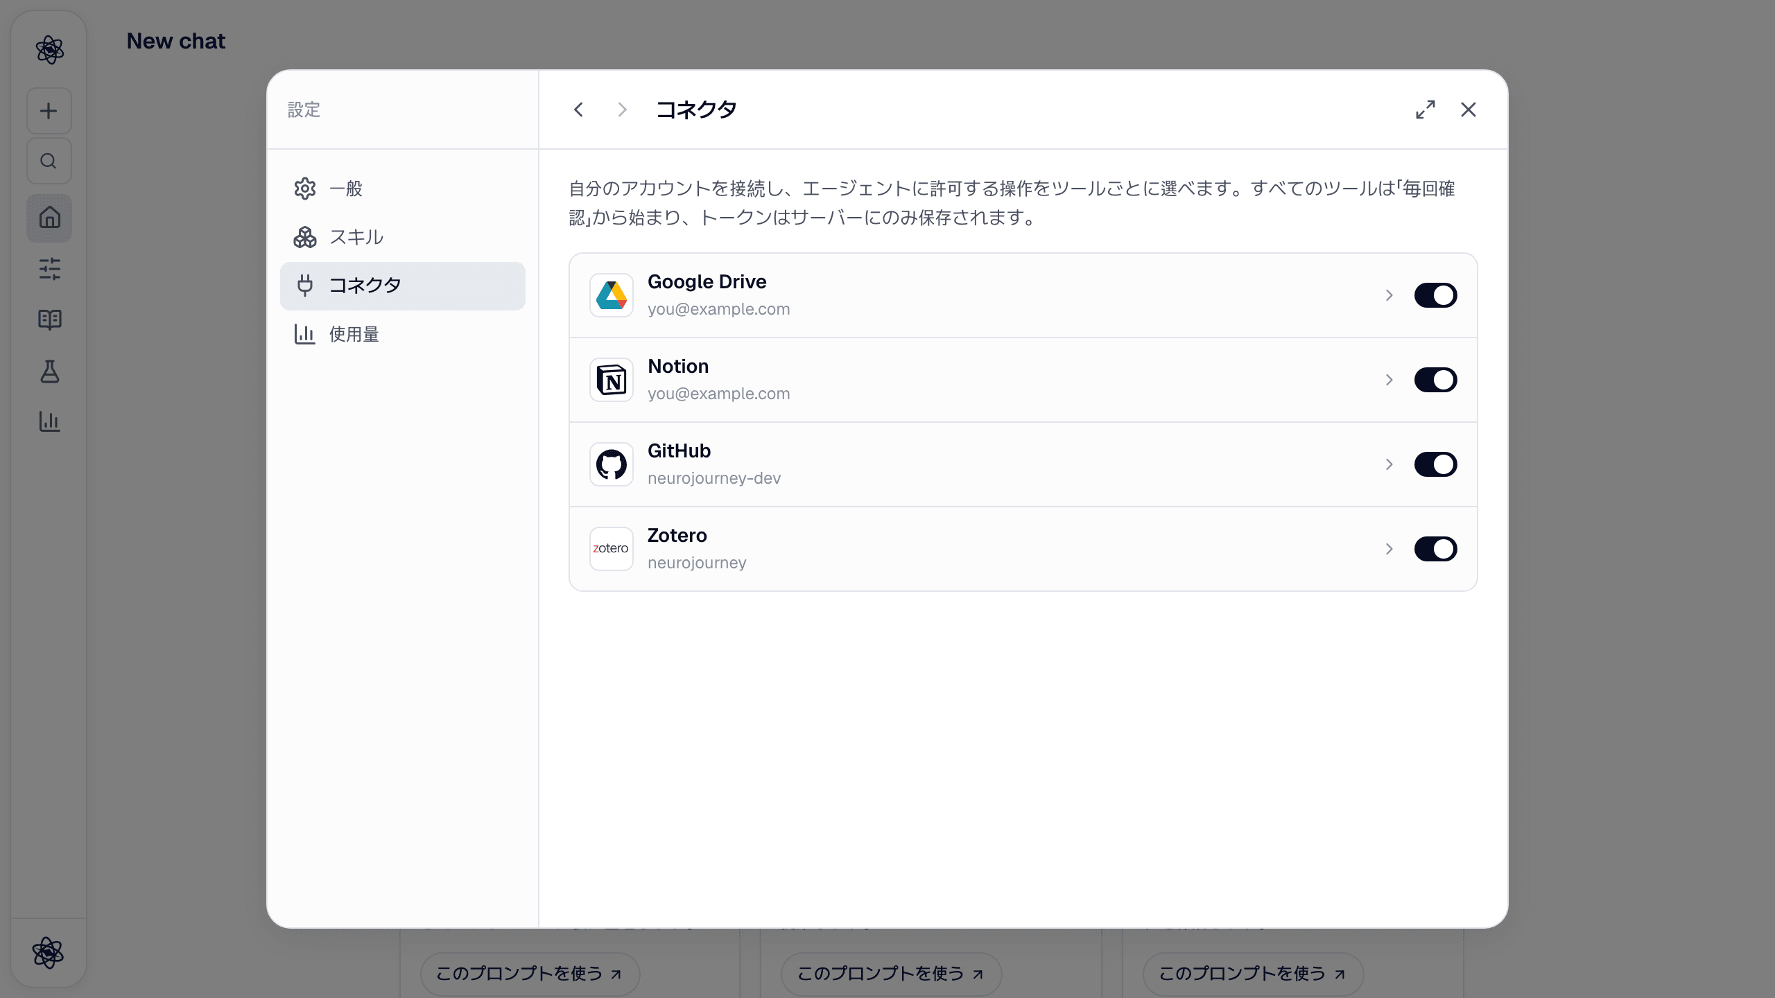Click the you@example.com text under Google Drive
Viewport: 1775px width, 998px height.
click(718, 309)
